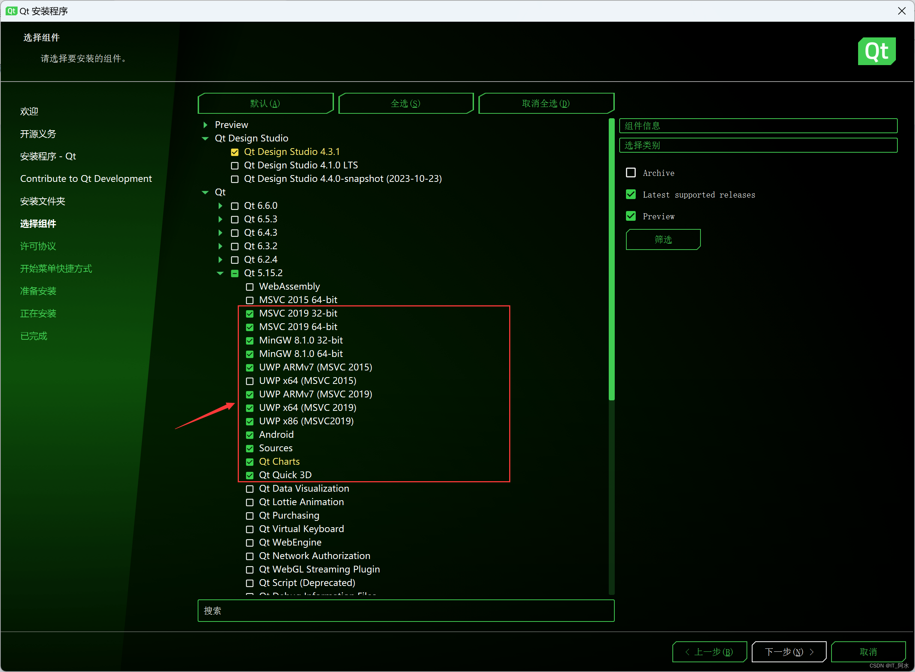Expand the Preview tree node

tap(205, 125)
